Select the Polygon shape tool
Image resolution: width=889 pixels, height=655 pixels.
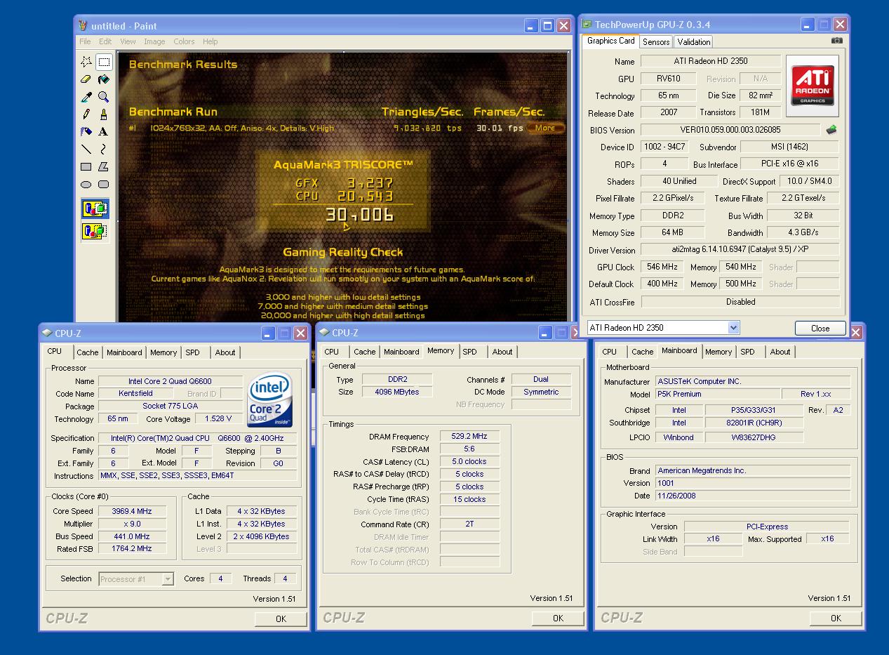click(103, 167)
